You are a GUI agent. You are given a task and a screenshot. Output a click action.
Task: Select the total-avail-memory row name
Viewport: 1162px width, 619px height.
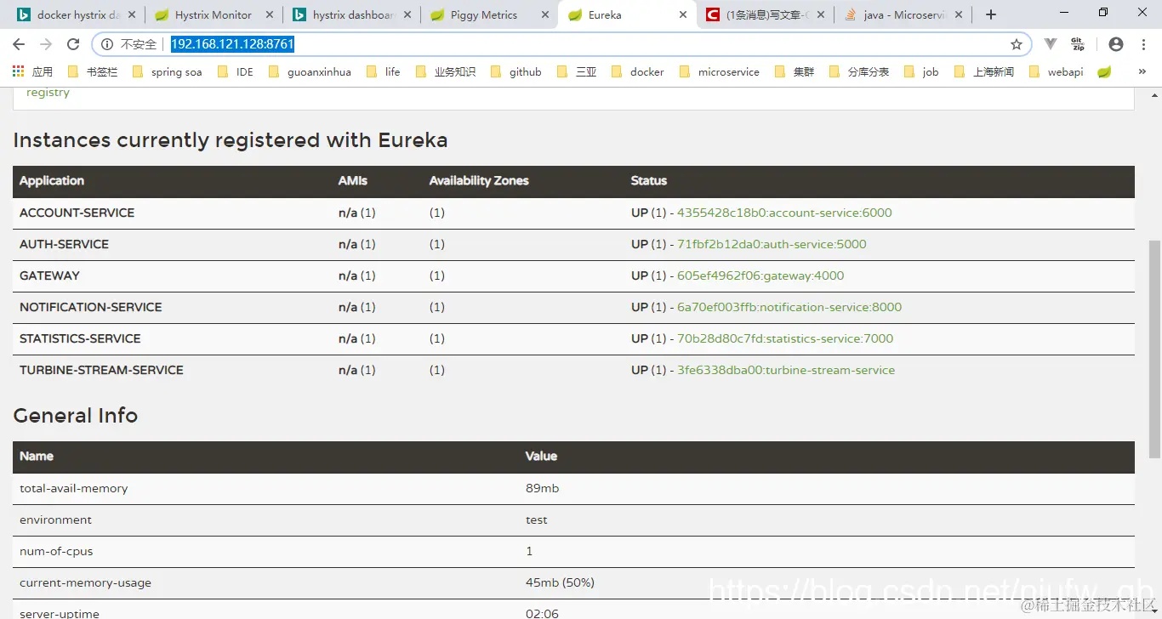(74, 488)
